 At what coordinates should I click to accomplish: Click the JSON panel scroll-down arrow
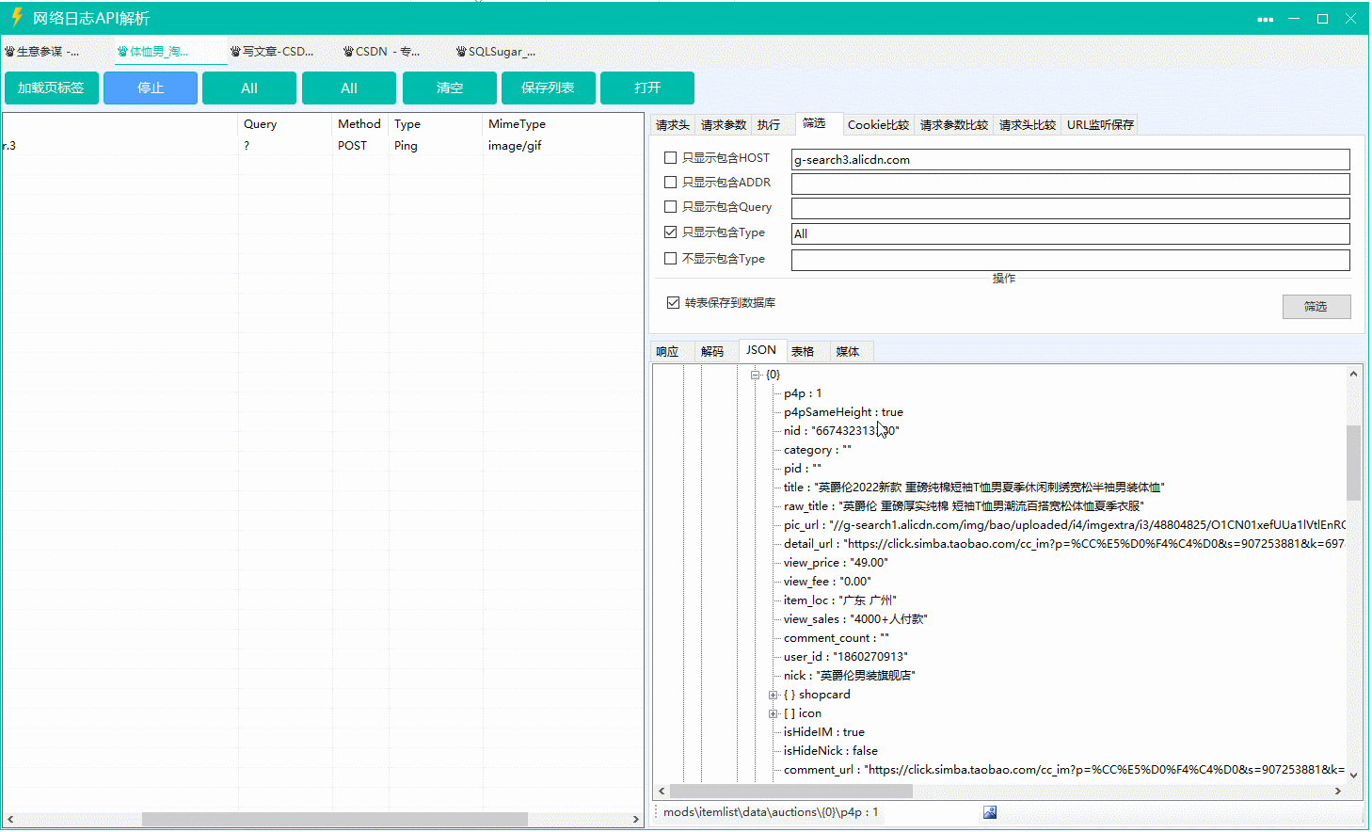[1353, 776]
